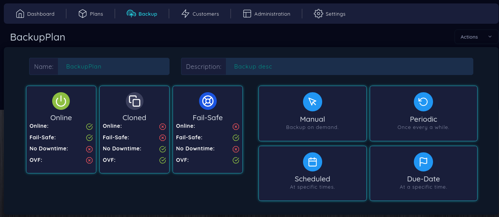
Task: Click the Due-Date flag icon
Action: (x=423, y=162)
